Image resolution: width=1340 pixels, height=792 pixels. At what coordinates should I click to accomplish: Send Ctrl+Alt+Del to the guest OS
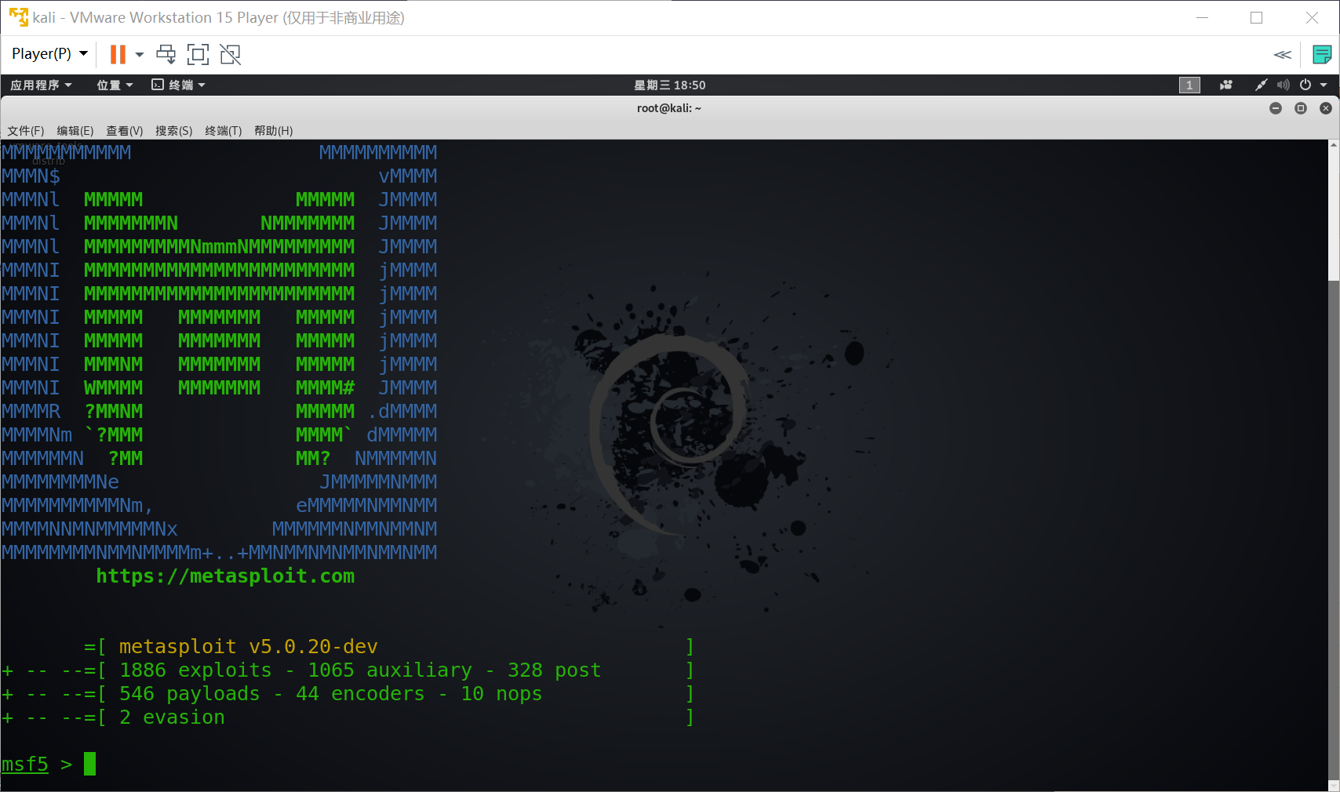[166, 54]
